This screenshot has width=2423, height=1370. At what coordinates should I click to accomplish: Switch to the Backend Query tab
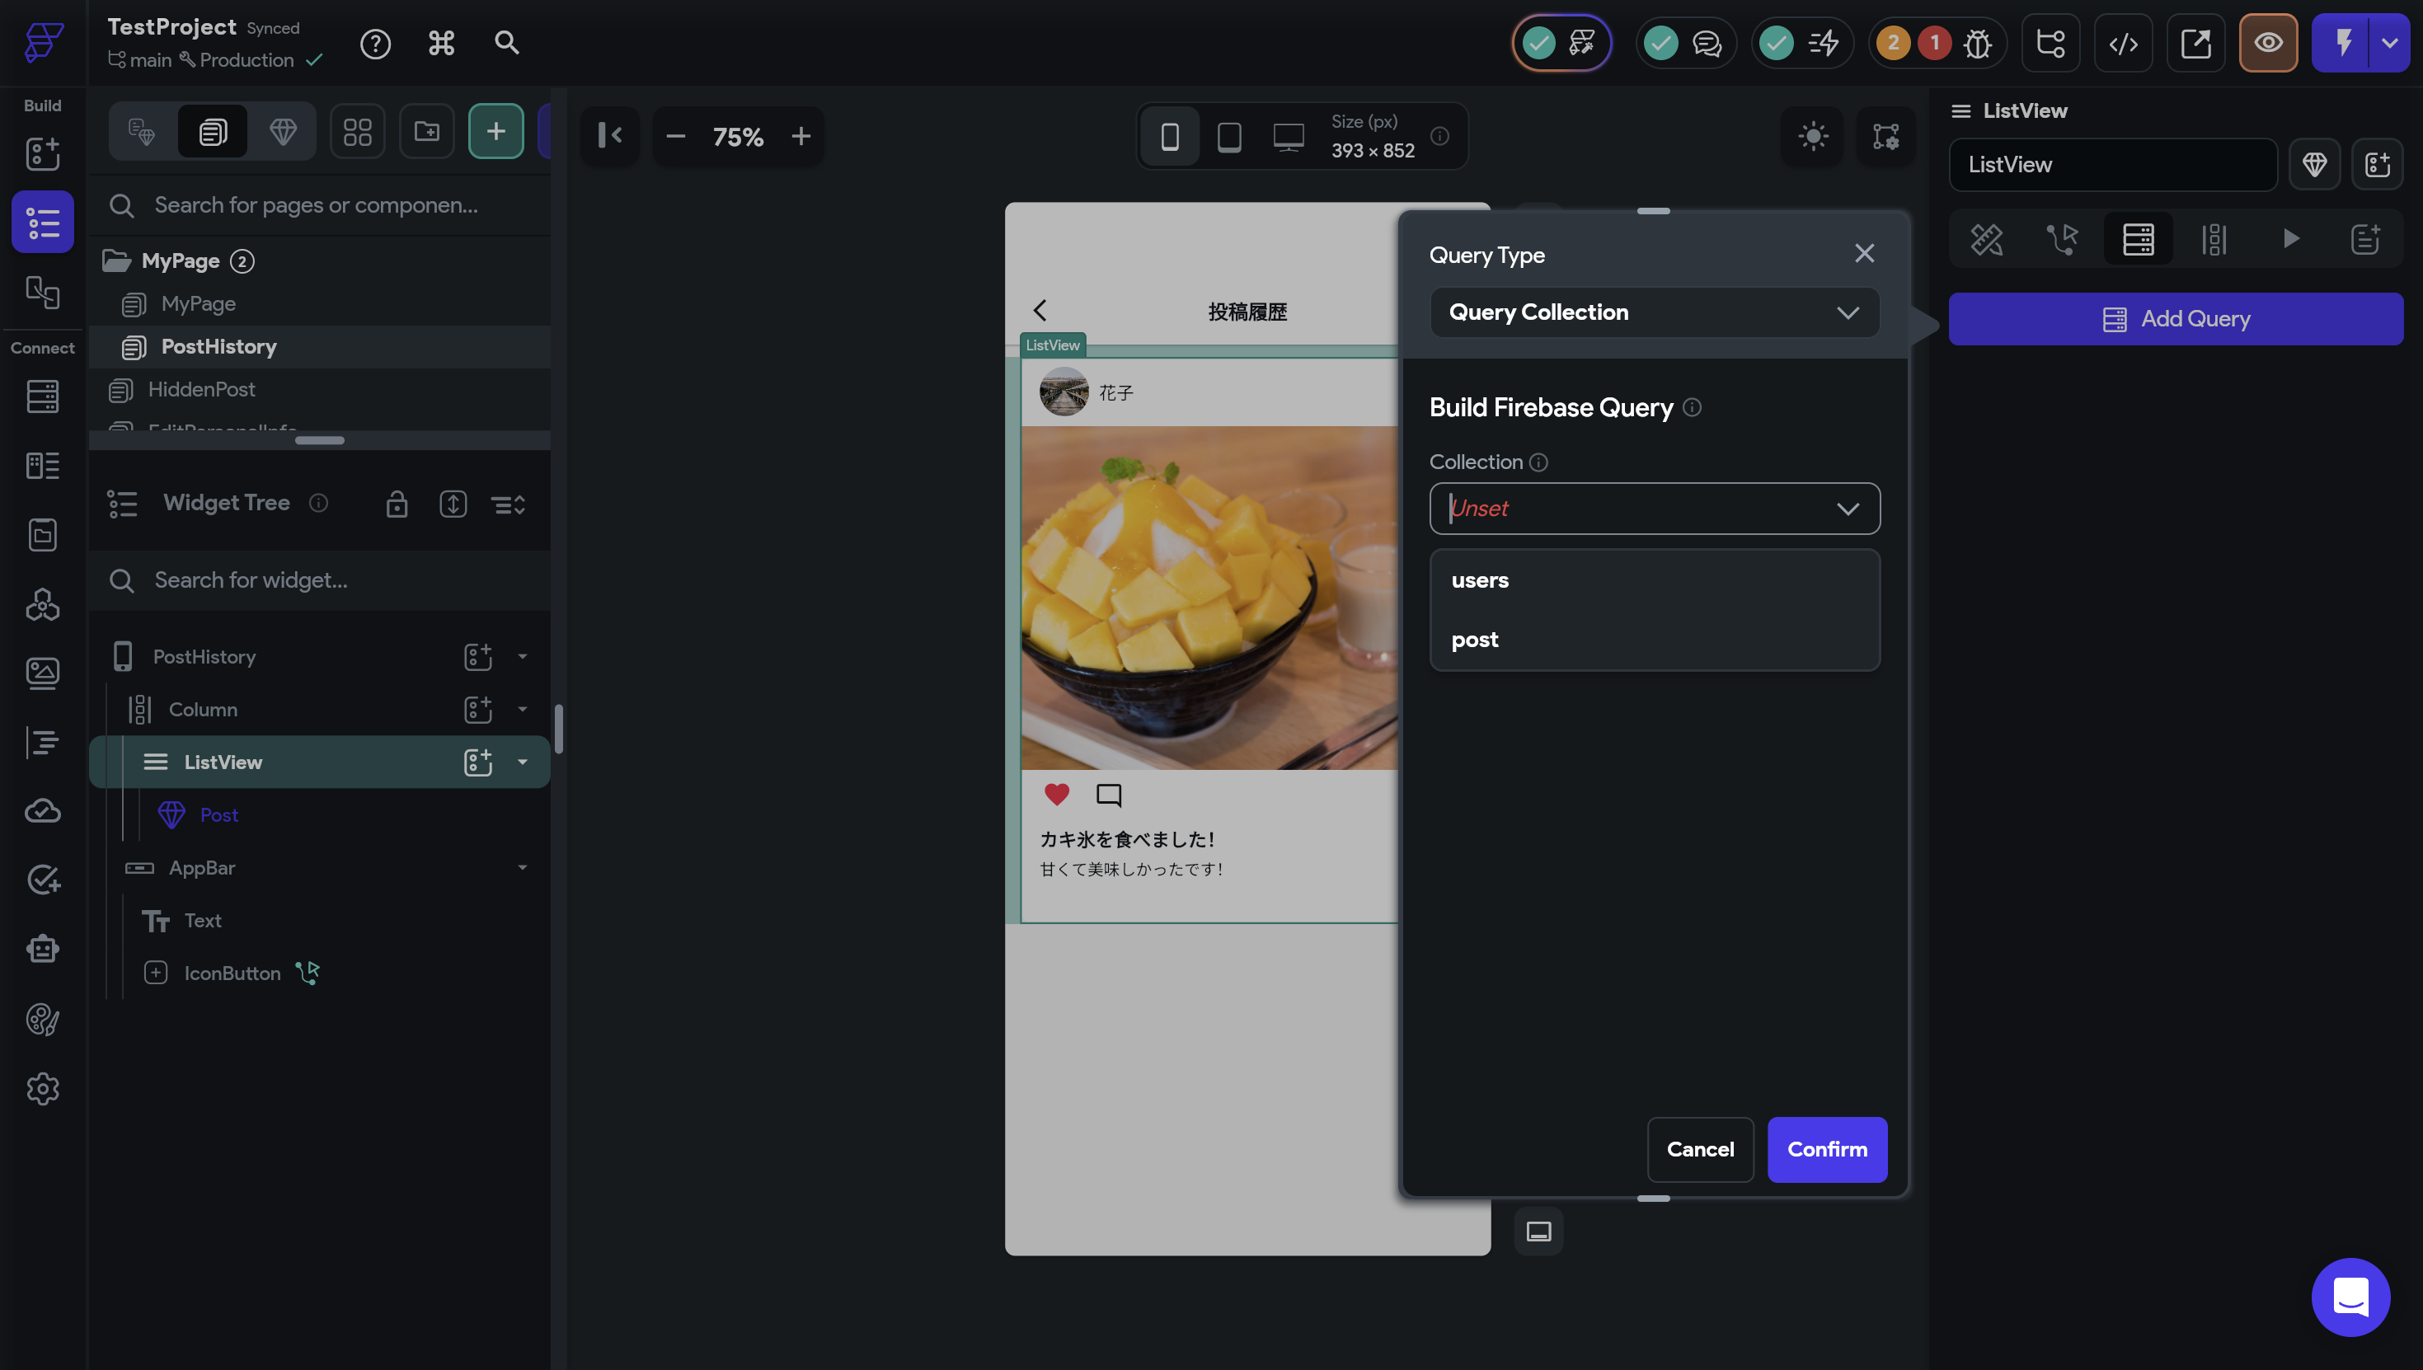coord(2138,239)
